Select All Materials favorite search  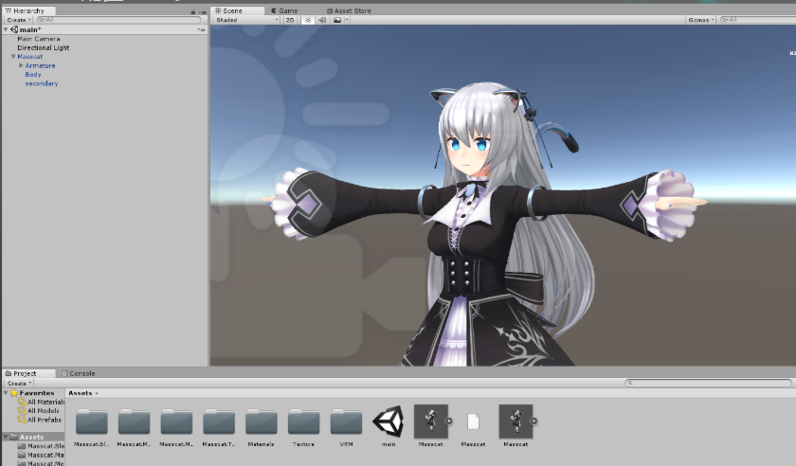(42, 402)
